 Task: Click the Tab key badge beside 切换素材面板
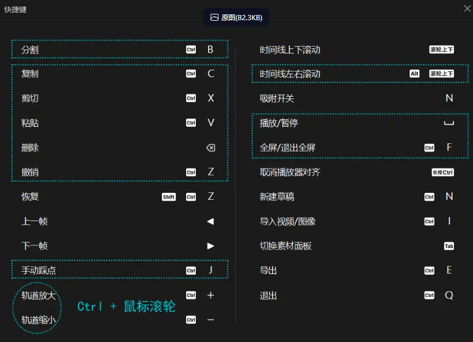(x=449, y=246)
